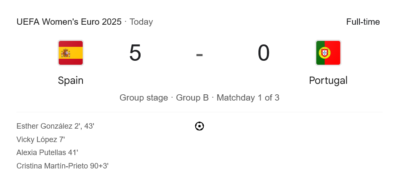Screen dimensions: 399x176
Task: Open the Group B label
Action: click(192, 98)
